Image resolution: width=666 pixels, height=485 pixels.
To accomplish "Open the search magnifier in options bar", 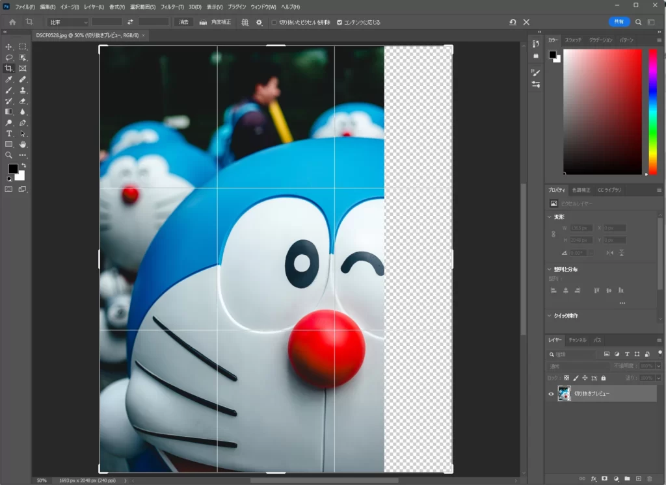I will click(639, 22).
